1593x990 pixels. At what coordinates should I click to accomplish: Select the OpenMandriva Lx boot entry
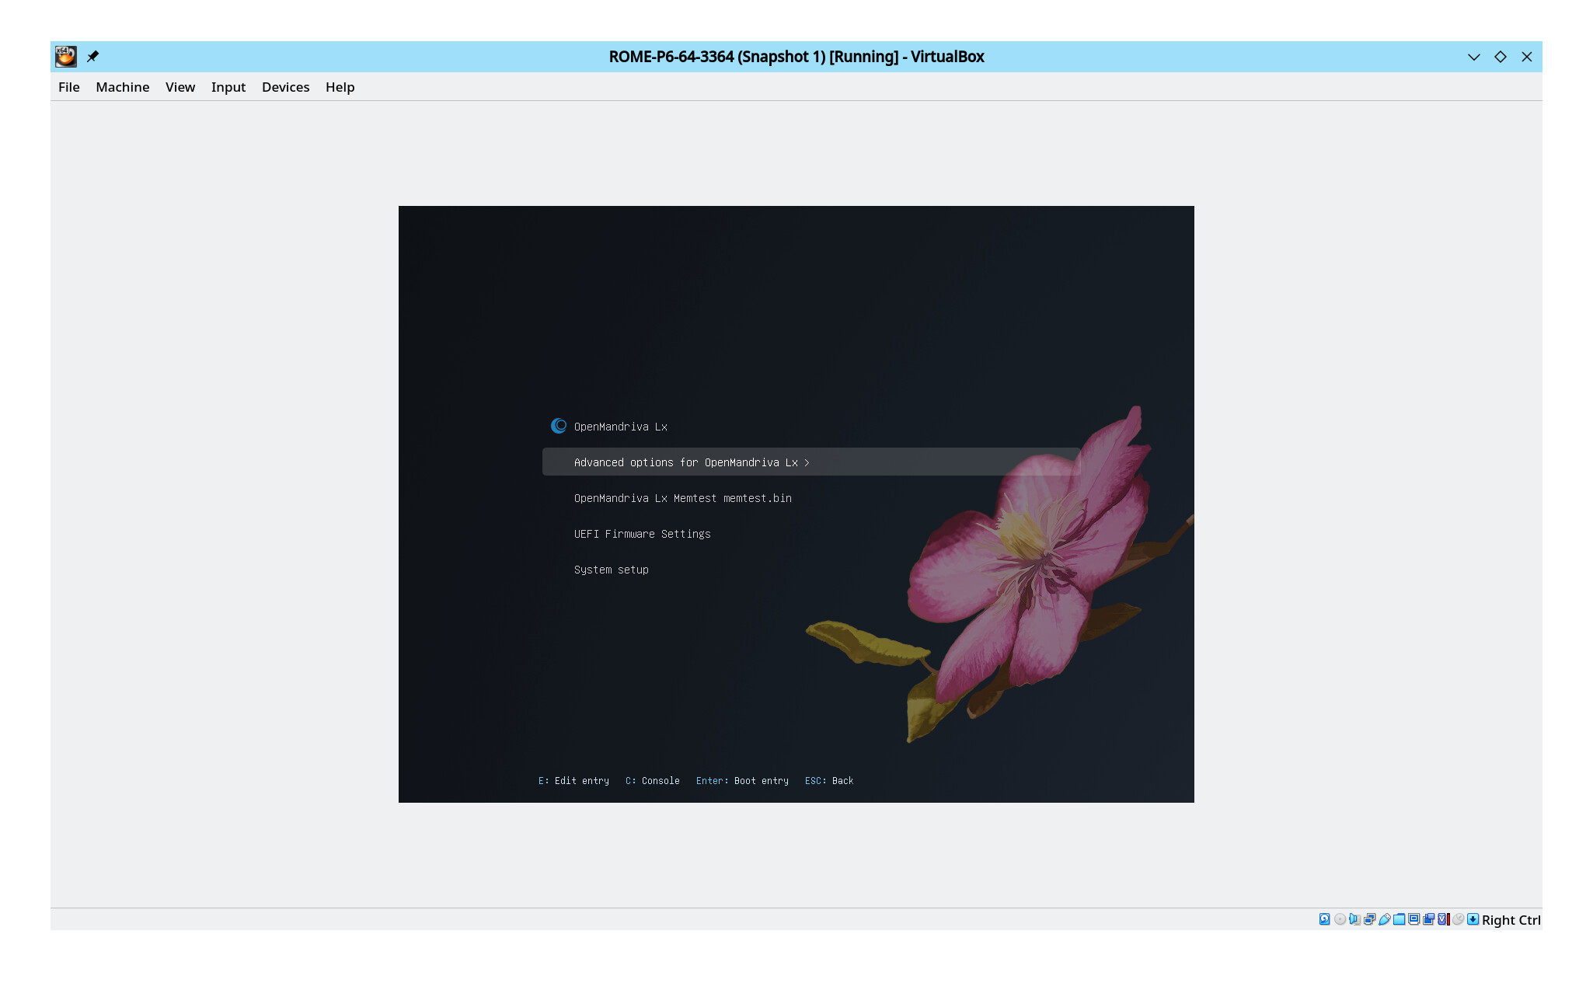[x=620, y=427]
